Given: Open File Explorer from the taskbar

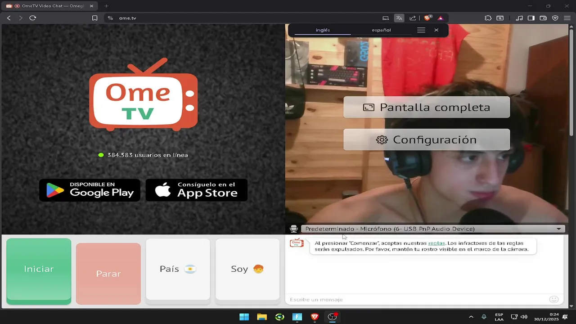Looking at the screenshot, I should tap(262, 317).
